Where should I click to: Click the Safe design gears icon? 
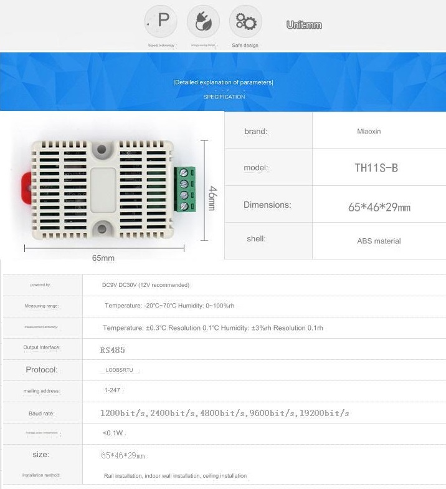click(245, 22)
